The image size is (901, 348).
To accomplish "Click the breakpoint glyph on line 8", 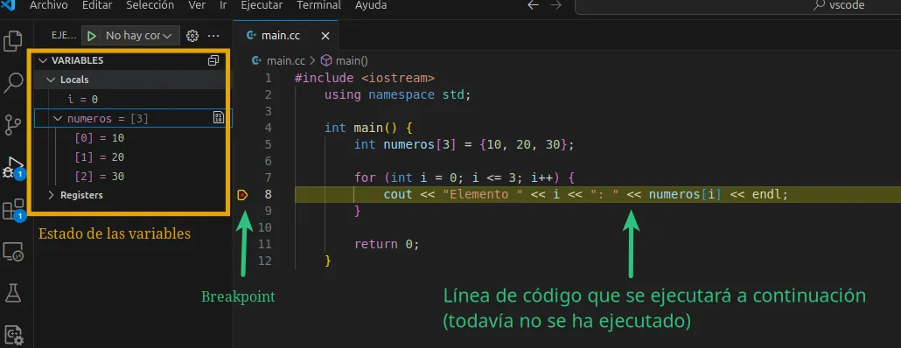I will [x=242, y=195].
